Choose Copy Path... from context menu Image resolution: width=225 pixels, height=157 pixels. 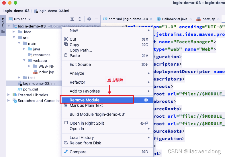click(107, 50)
